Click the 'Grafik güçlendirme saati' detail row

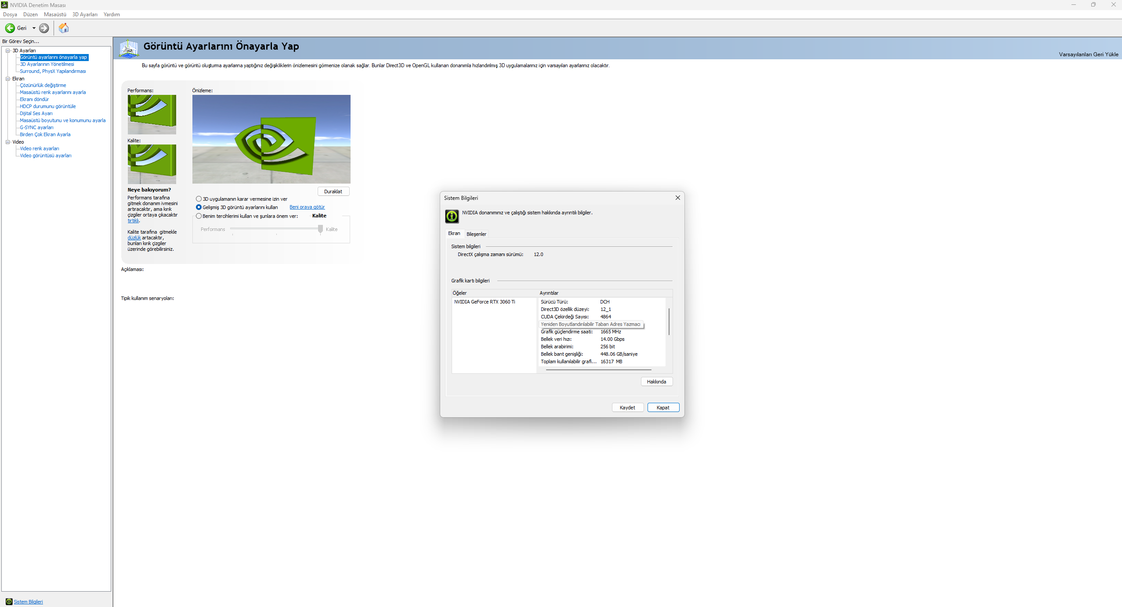[x=602, y=332]
